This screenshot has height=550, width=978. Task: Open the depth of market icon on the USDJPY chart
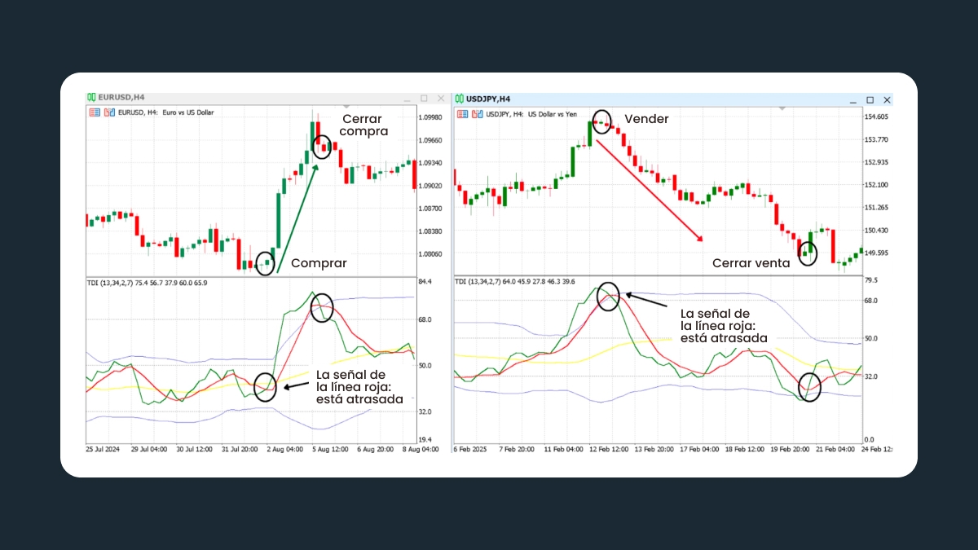point(477,113)
